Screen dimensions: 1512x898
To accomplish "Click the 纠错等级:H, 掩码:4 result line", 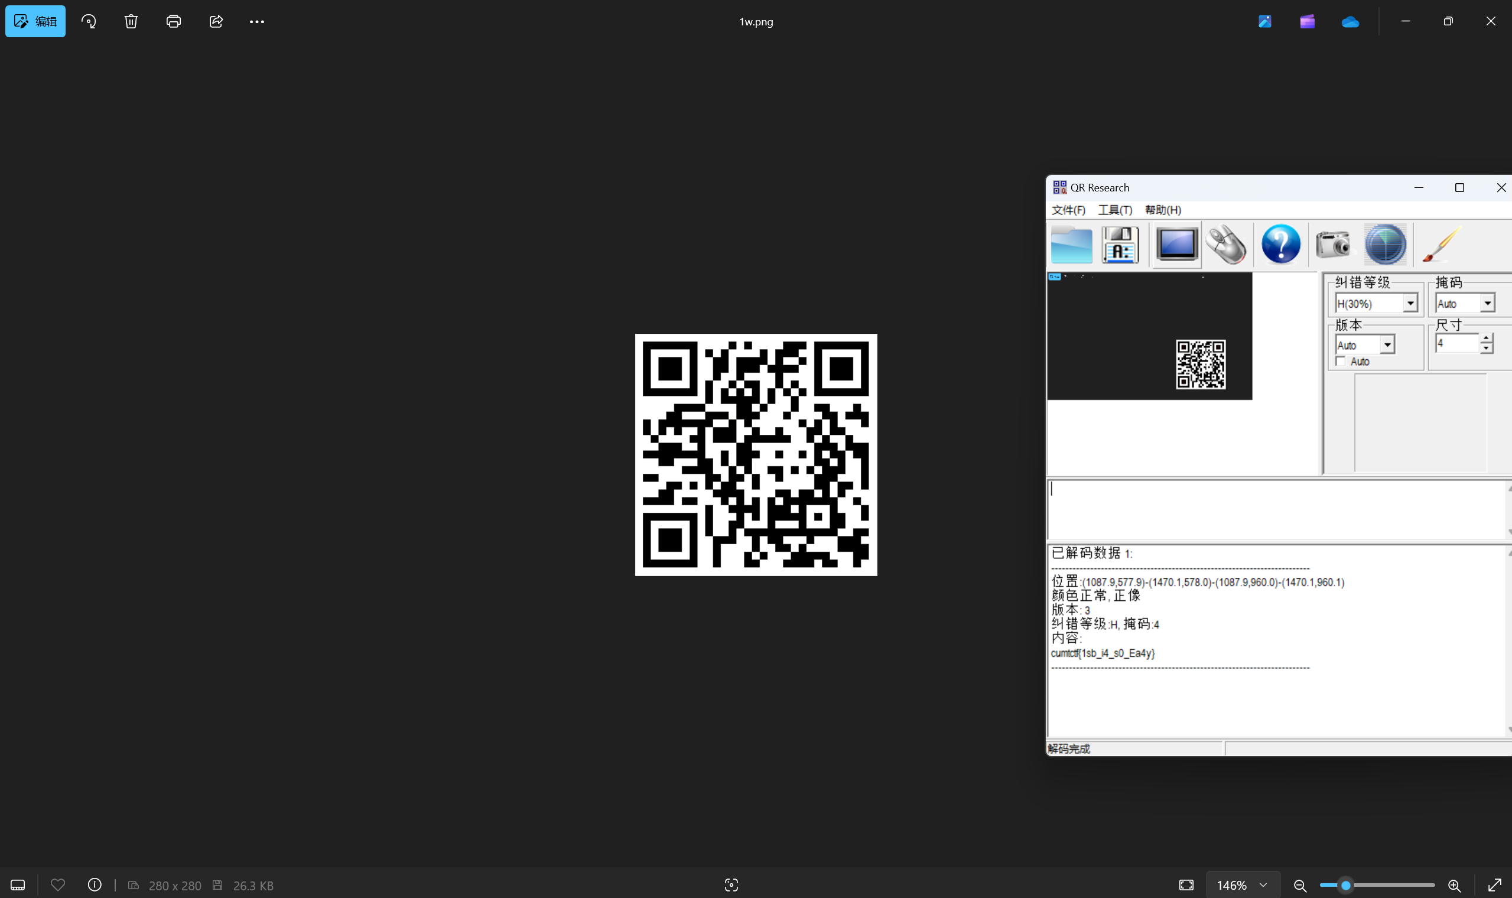I will [1105, 624].
